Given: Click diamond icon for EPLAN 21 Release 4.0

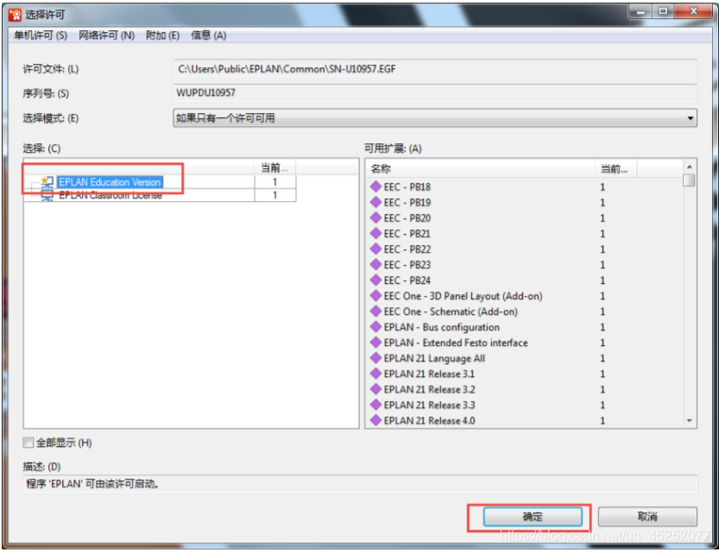Looking at the screenshot, I should [x=375, y=420].
